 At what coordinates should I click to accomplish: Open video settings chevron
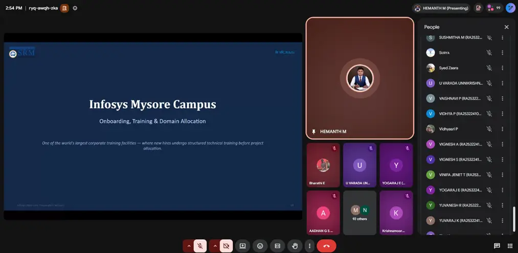click(215, 246)
